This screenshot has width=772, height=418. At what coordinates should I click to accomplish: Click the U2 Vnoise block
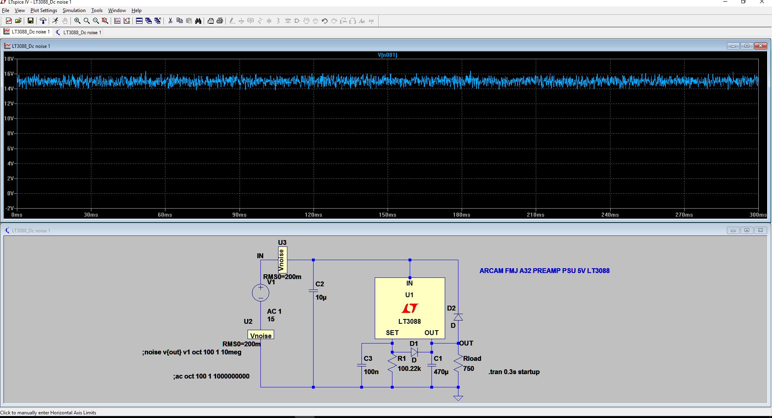(x=260, y=335)
